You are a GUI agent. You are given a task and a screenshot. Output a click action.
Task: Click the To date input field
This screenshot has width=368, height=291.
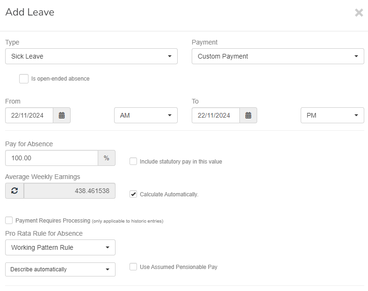[216, 115]
